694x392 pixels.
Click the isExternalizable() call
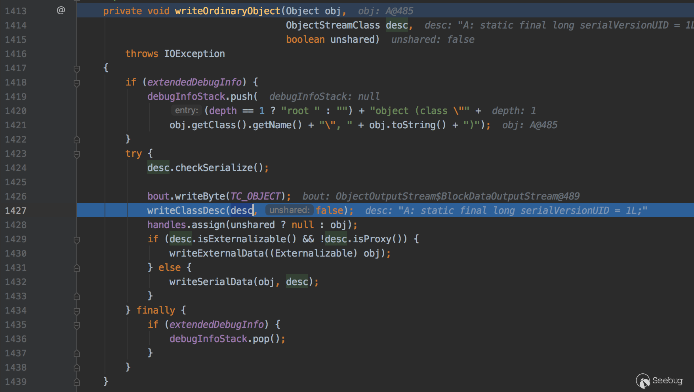click(x=247, y=239)
